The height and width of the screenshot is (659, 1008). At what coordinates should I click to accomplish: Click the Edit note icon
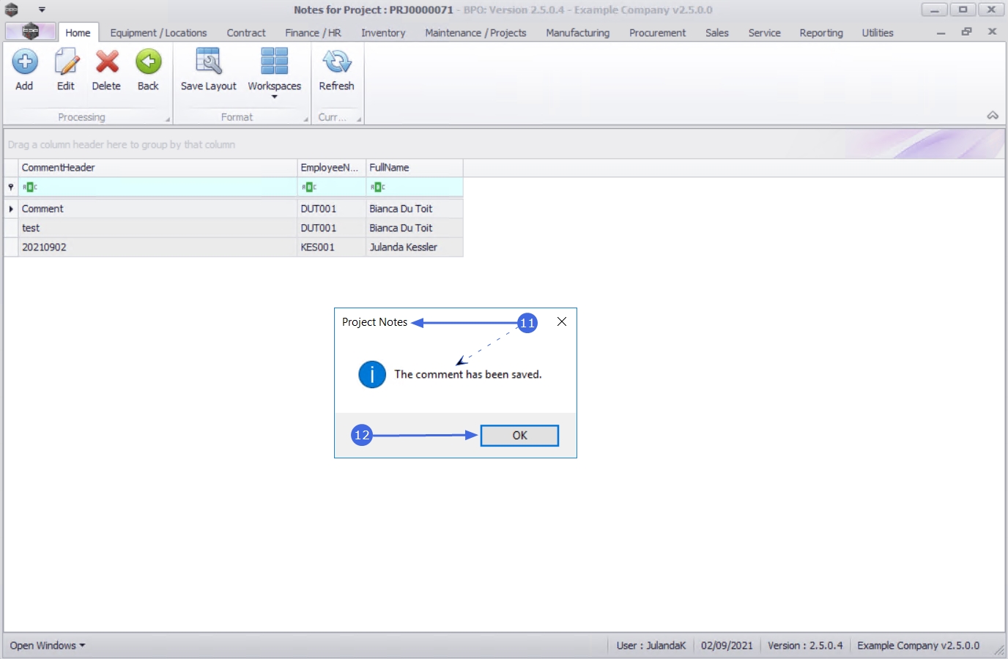click(66, 62)
